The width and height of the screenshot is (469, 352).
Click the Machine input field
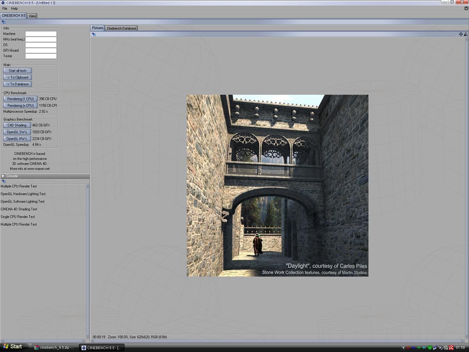[x=41, y=34]
